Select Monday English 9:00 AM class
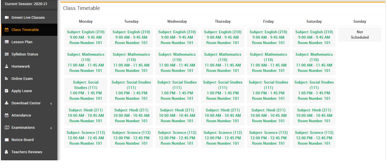The width and height of the screenshot is (387, 168). [86, 37]
